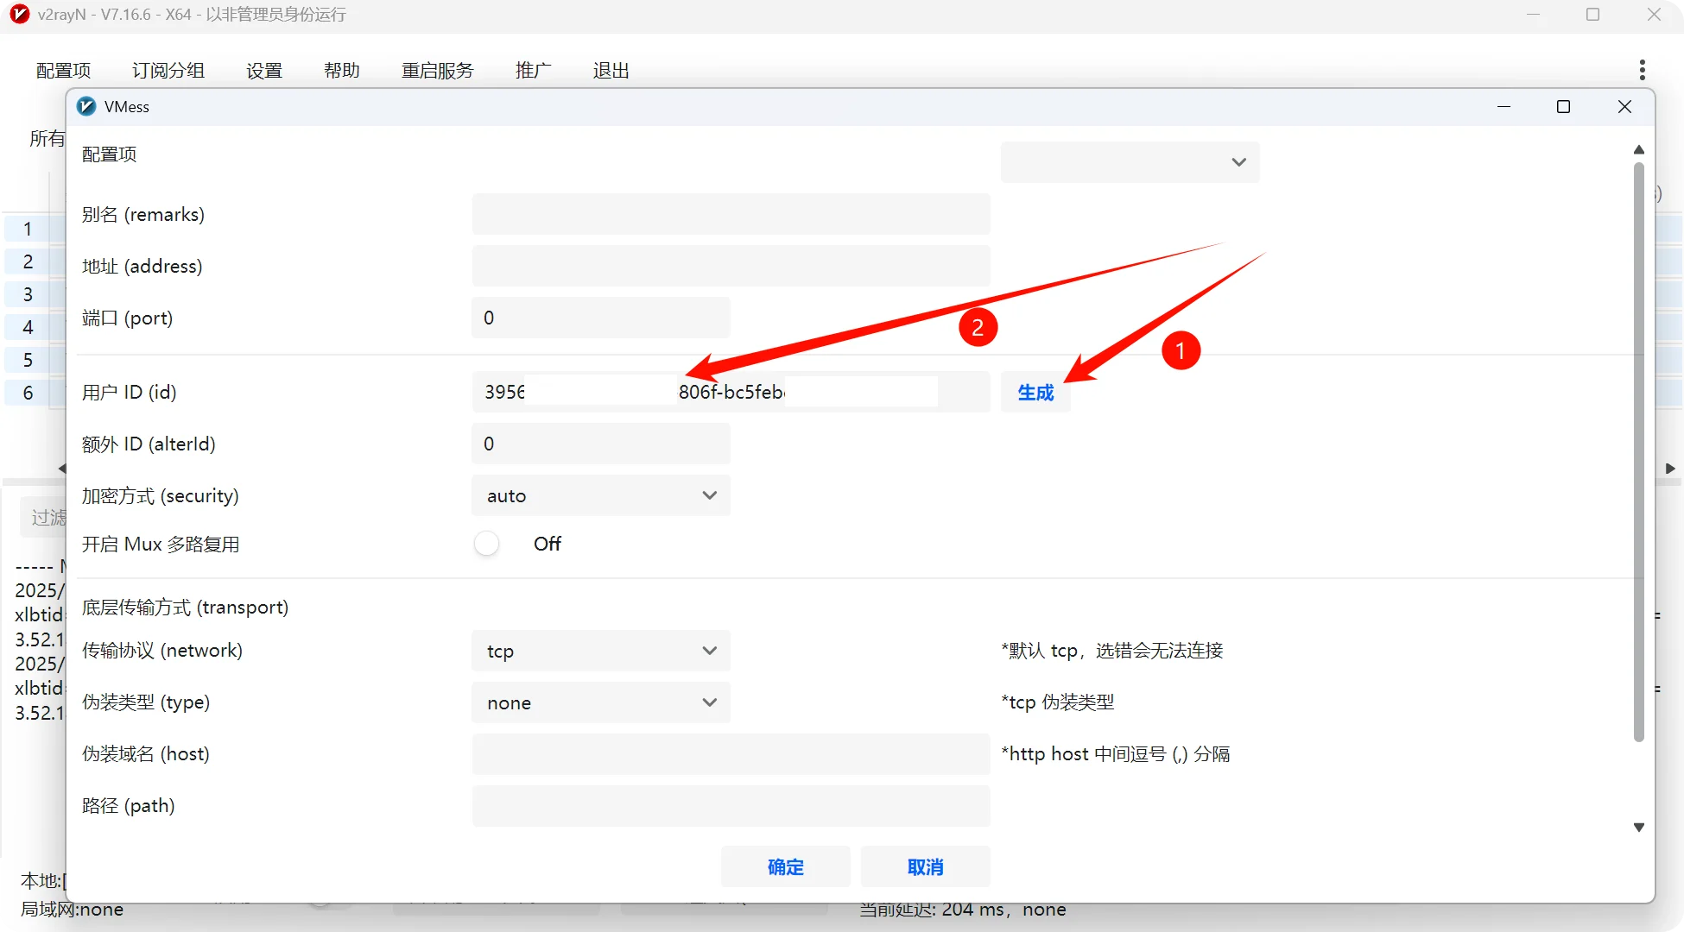Close the VMess dialog
The image size is (1684, 932).
1624,106
